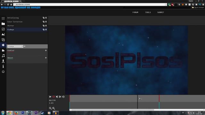Toggle the audio waveform button

click(63, 97)
